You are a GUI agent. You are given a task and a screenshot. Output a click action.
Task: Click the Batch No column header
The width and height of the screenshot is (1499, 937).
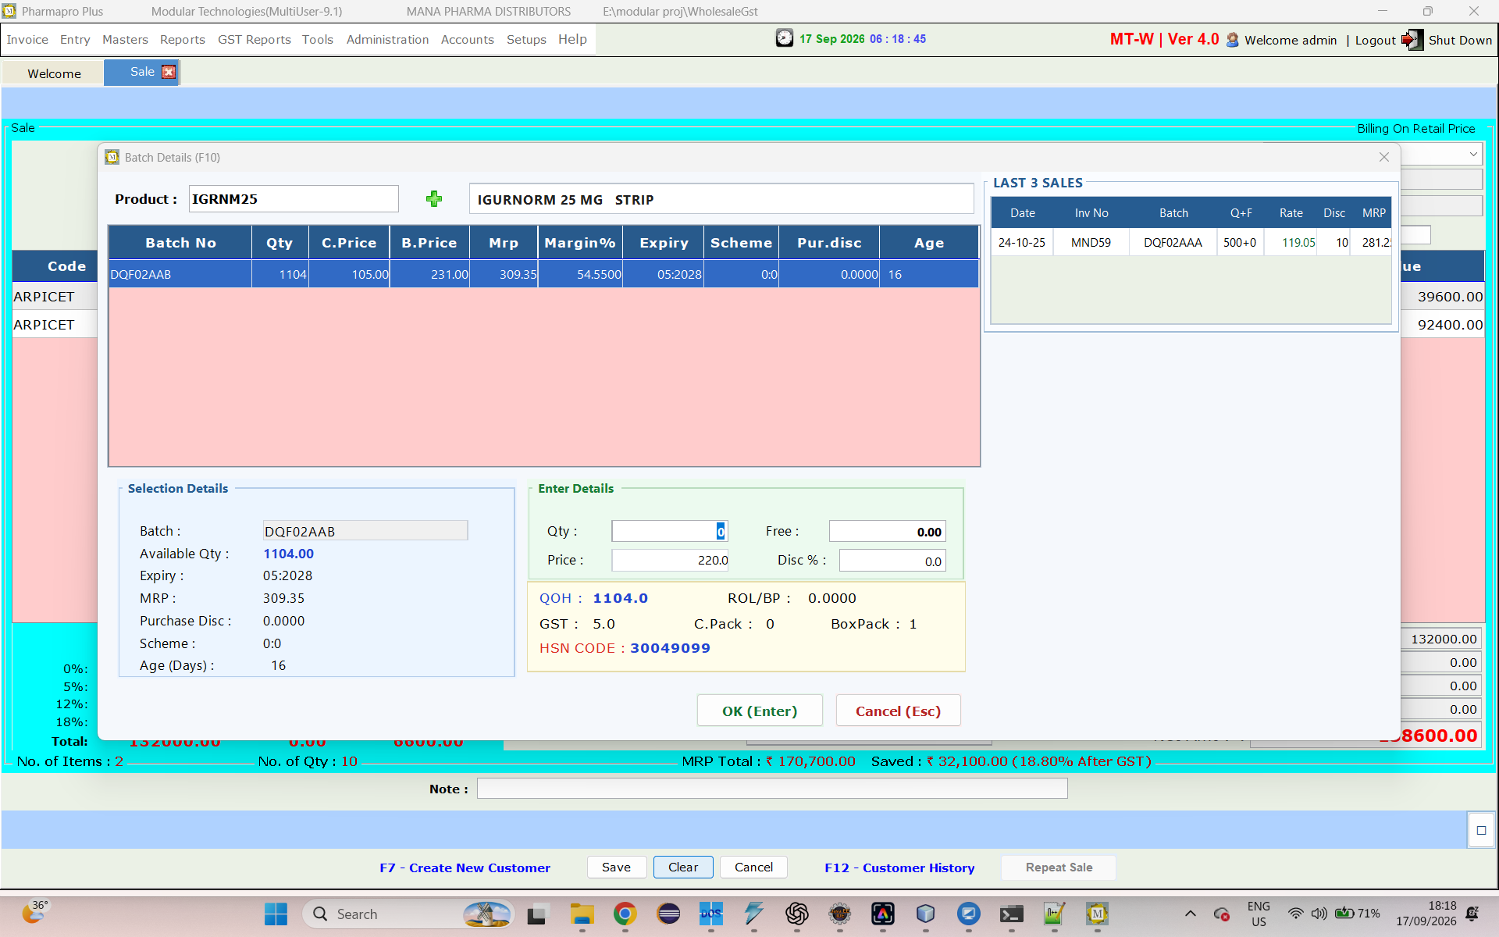[x=180, y=243]
